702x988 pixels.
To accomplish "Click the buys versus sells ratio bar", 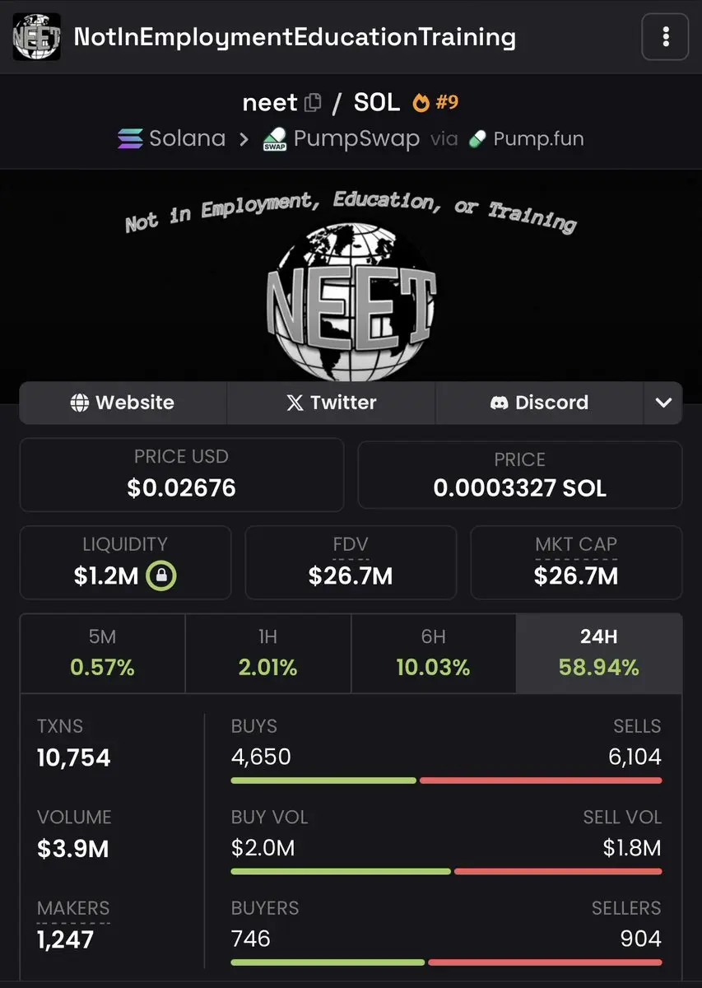I will click(446, 780).
